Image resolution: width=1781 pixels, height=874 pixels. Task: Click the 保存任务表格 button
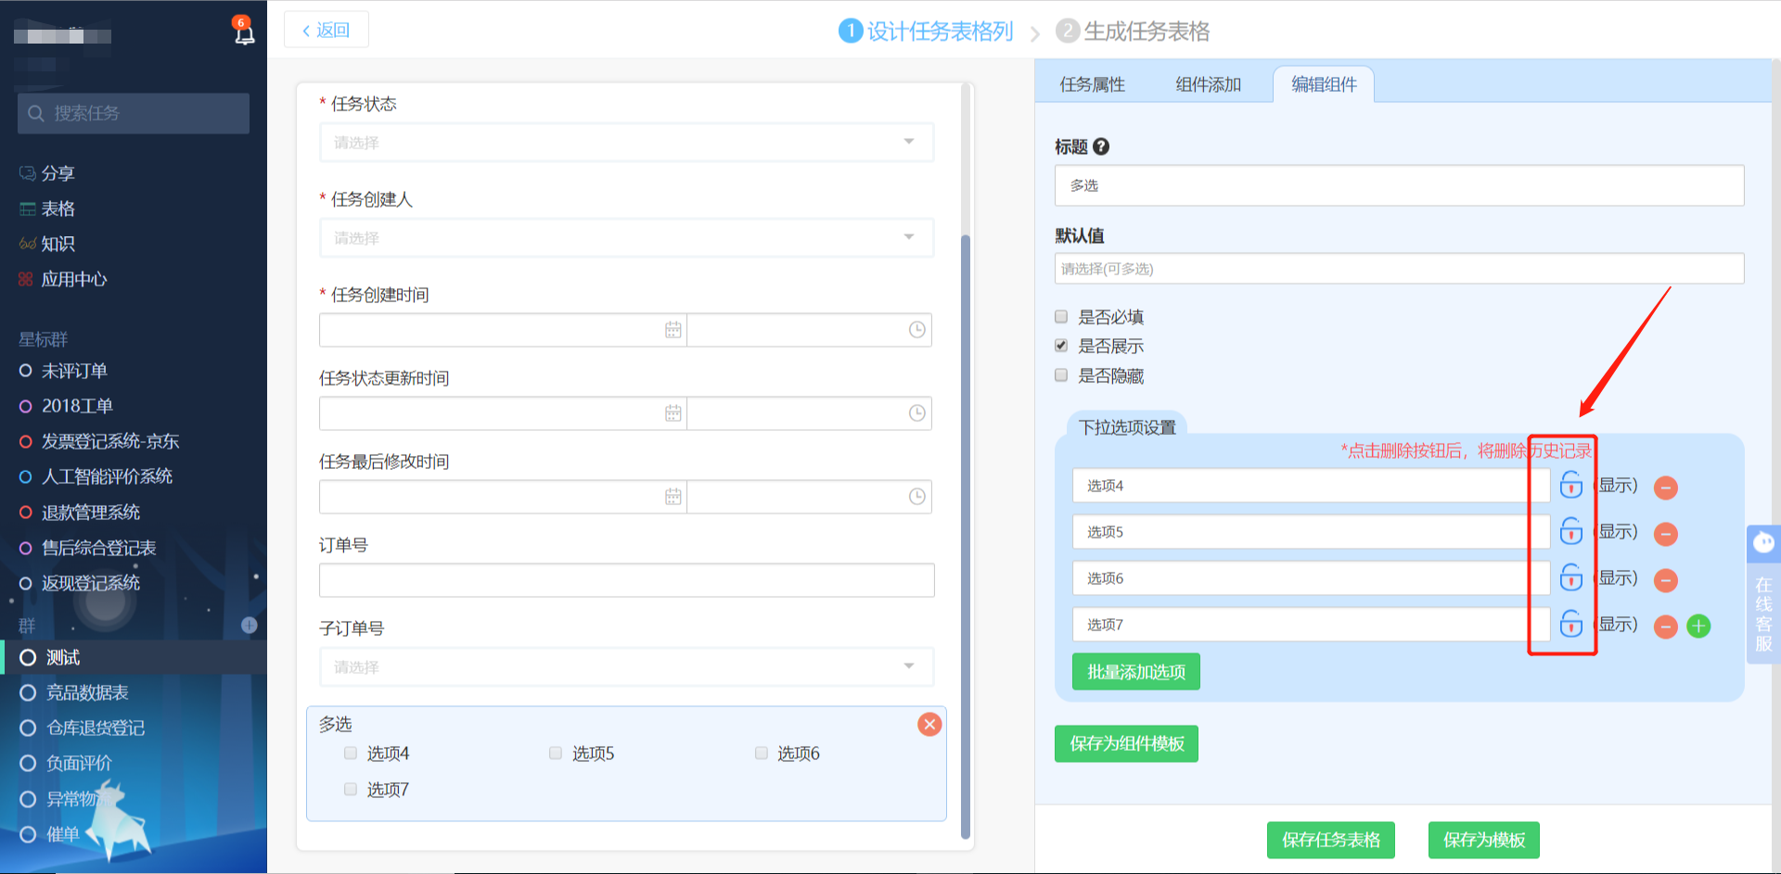point(1330,840)
